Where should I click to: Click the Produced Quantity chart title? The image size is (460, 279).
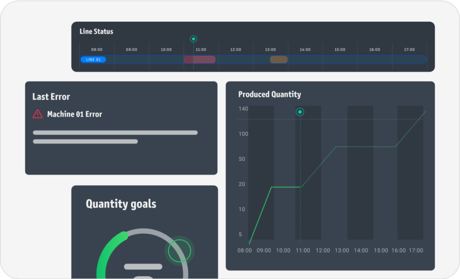pyautogui.click(x=270, y=94)
